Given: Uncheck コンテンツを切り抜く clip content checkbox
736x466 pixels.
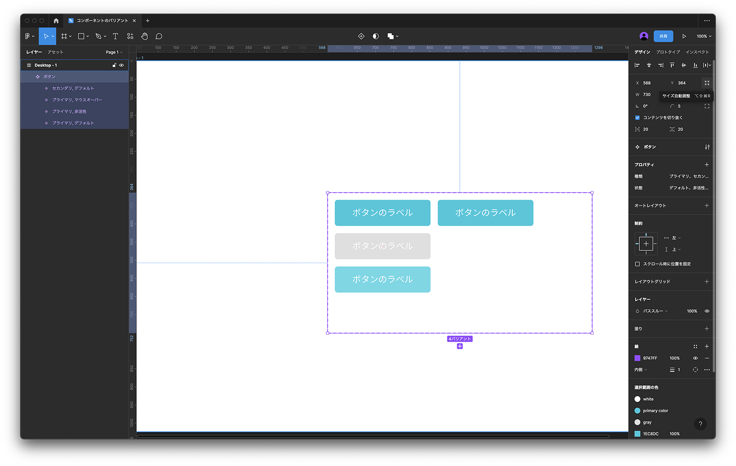Looking at the screenshot, I should tap(637, 118).
